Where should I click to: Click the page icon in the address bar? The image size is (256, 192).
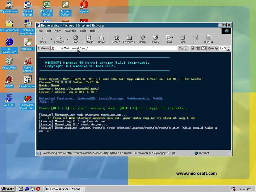pyautogui.click(x=53, y=48)
